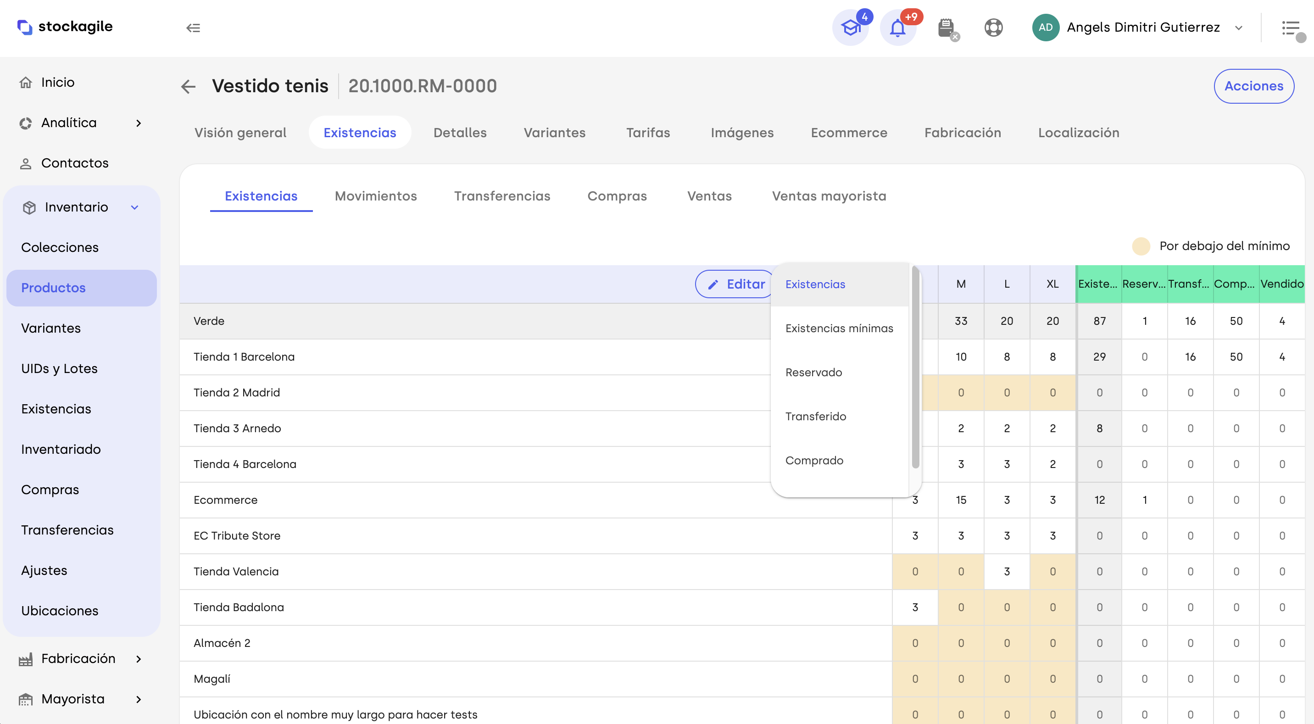The height and width of the screenshot is (724, 1314).
Task: Open the help lifebuoy icon
Action: click(x=993, y=28)
